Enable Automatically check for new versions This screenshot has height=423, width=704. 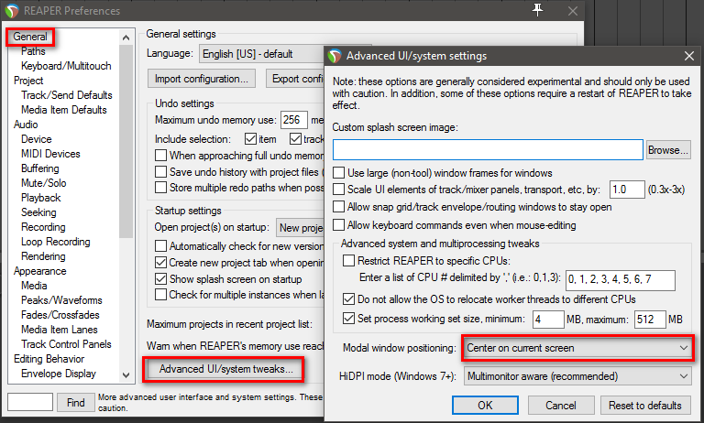click(160, 246)
